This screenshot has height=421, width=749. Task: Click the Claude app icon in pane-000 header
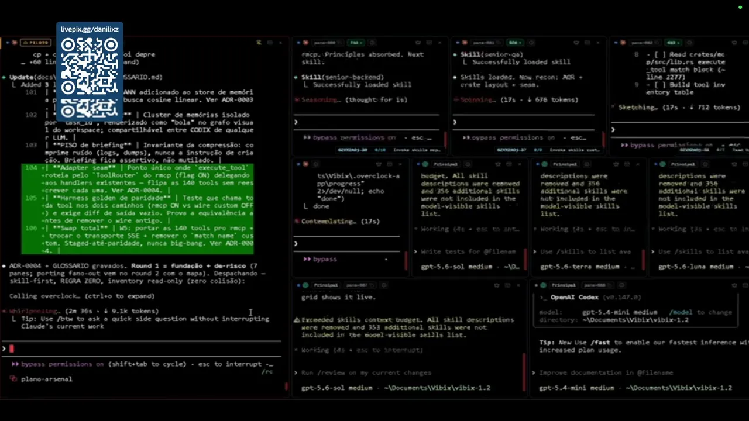[305, 42]
